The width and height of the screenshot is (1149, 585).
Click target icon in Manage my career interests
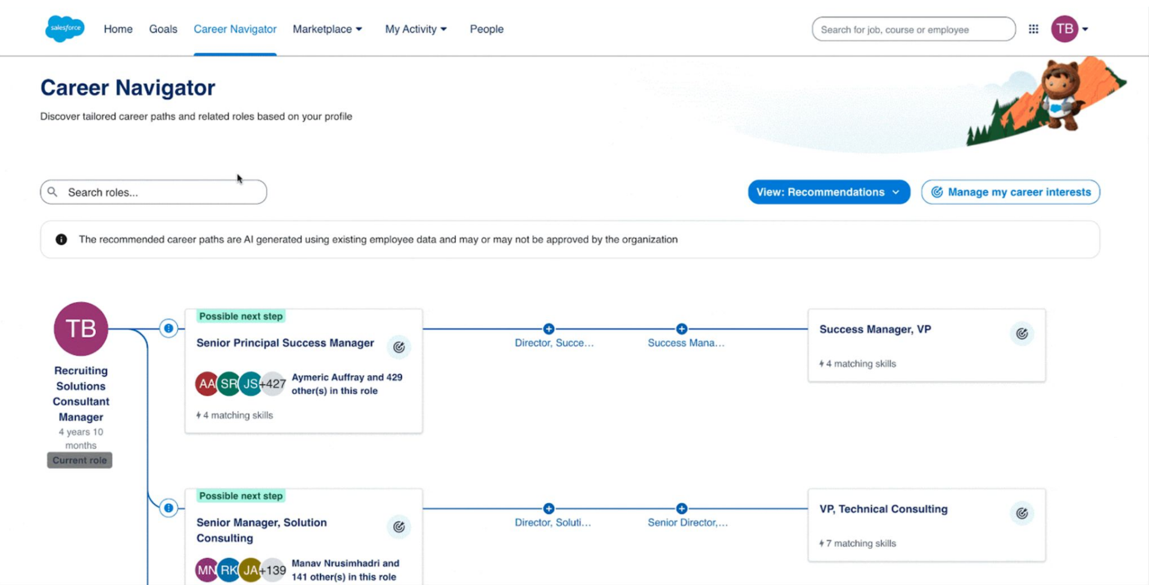point(937,192)
